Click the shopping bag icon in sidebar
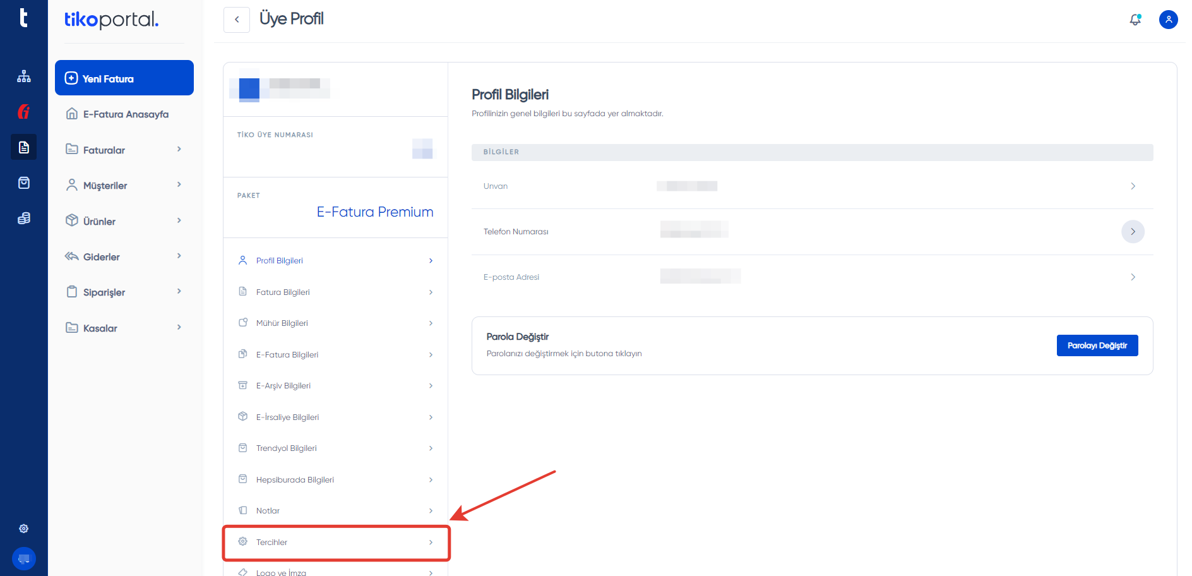 24,183
